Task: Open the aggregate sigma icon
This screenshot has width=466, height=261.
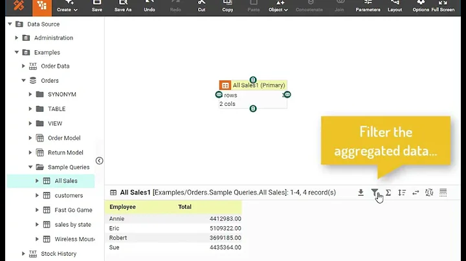Action: tap(388, 193)
